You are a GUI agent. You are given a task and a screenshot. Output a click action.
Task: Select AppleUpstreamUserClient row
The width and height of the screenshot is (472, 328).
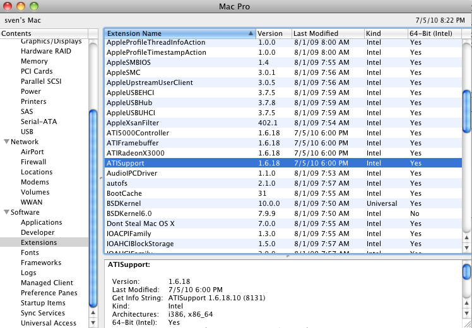283,82
